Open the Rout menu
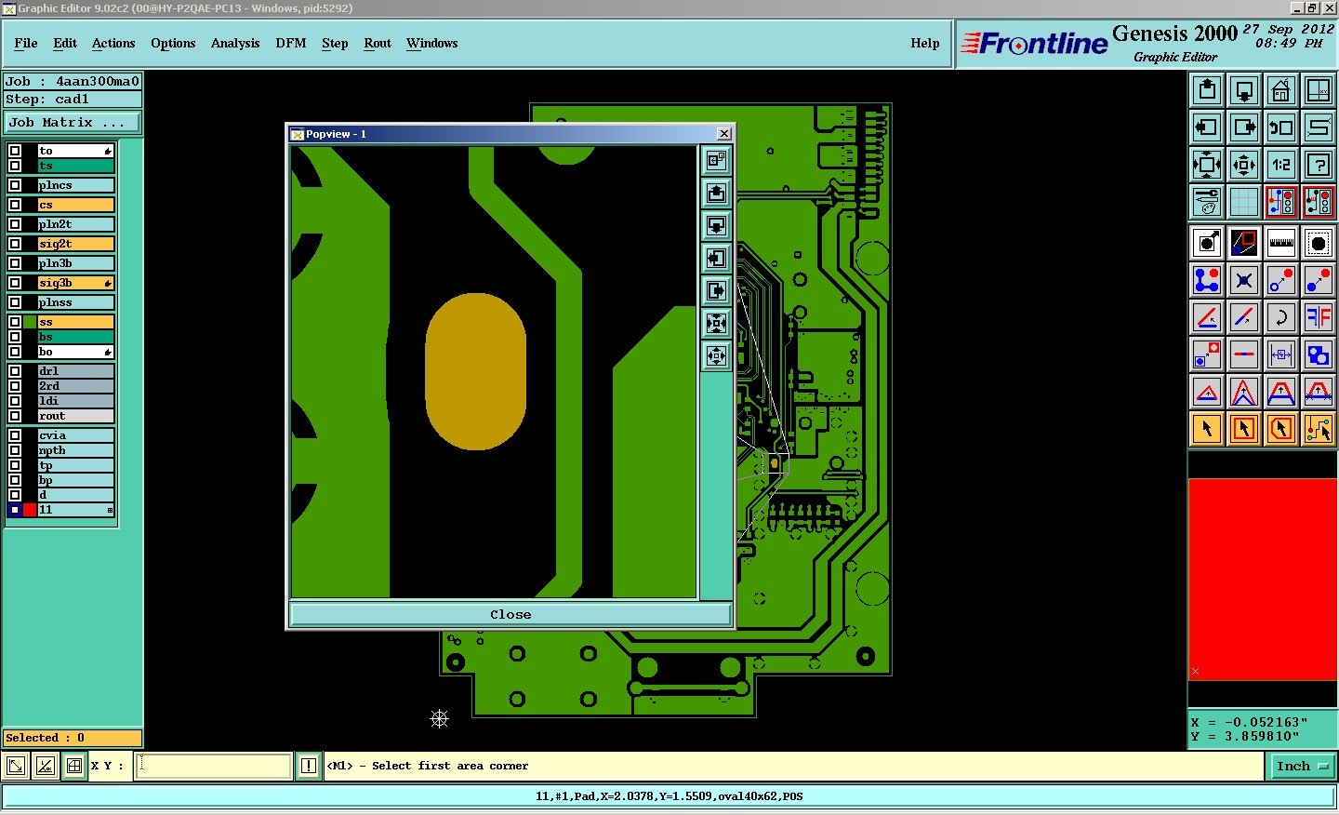 click(x=378, y=44)
